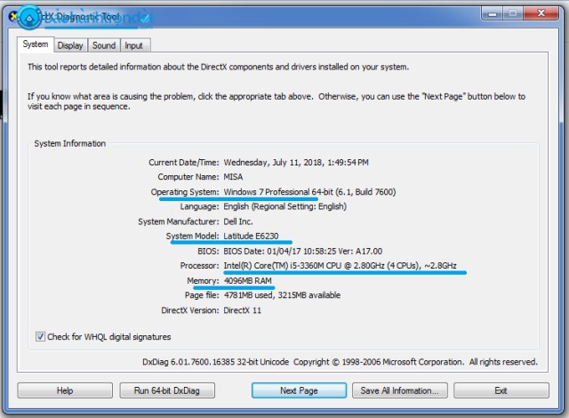Open the Display tab
The width and height of the screenshot is (569, 418).
pos(70,45)
